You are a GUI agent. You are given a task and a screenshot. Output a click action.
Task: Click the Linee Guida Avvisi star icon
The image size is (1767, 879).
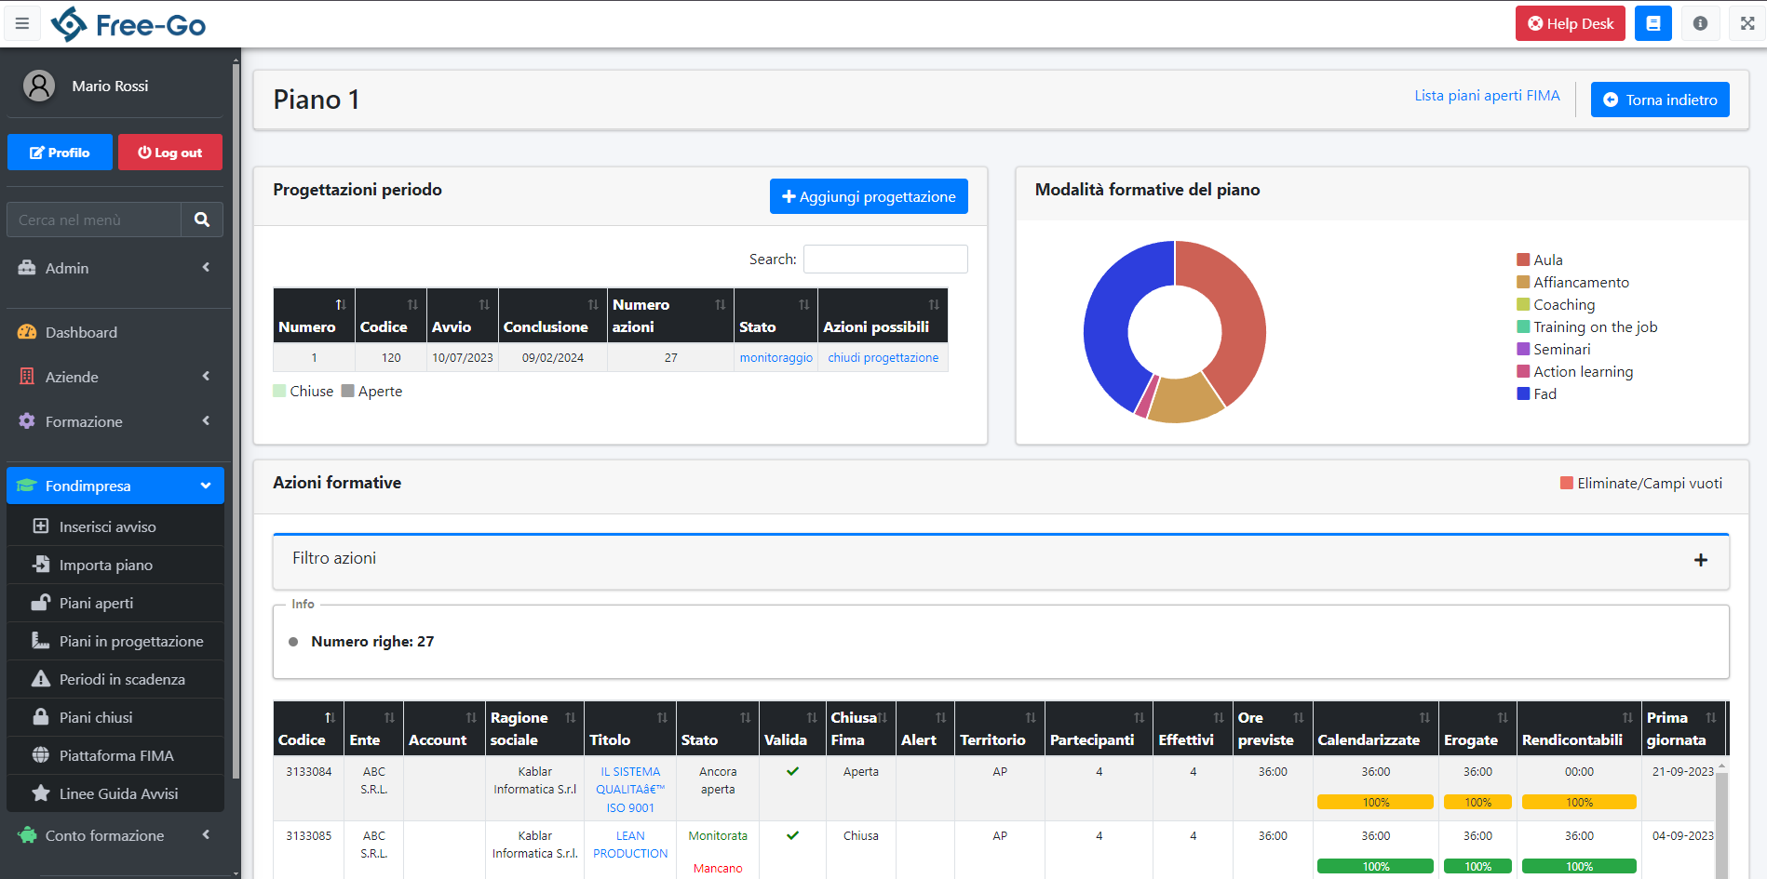[x=41, y=793]
